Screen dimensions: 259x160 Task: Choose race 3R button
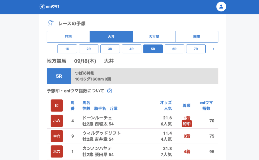pyautogui.click(x=110, y=49)
